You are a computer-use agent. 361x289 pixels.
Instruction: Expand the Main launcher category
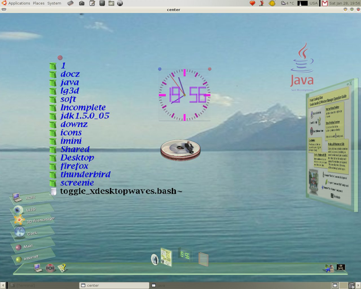[28, 246]
